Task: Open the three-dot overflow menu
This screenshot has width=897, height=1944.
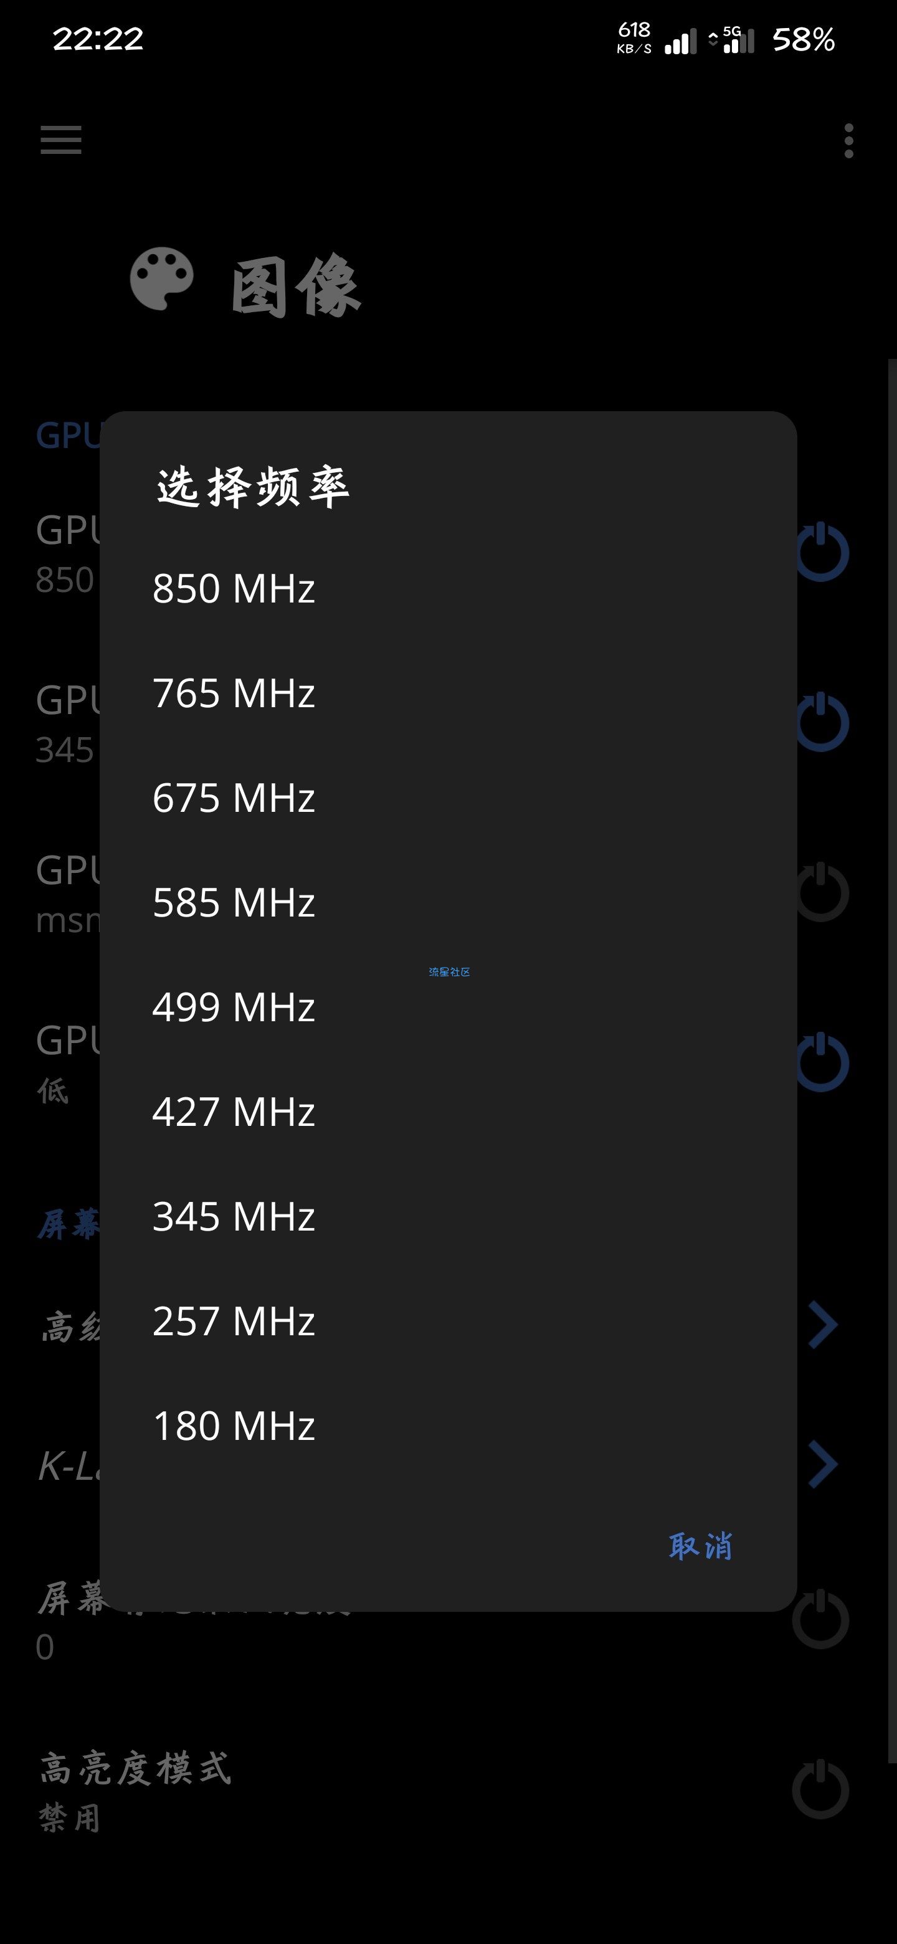Action: coord(848,141)
